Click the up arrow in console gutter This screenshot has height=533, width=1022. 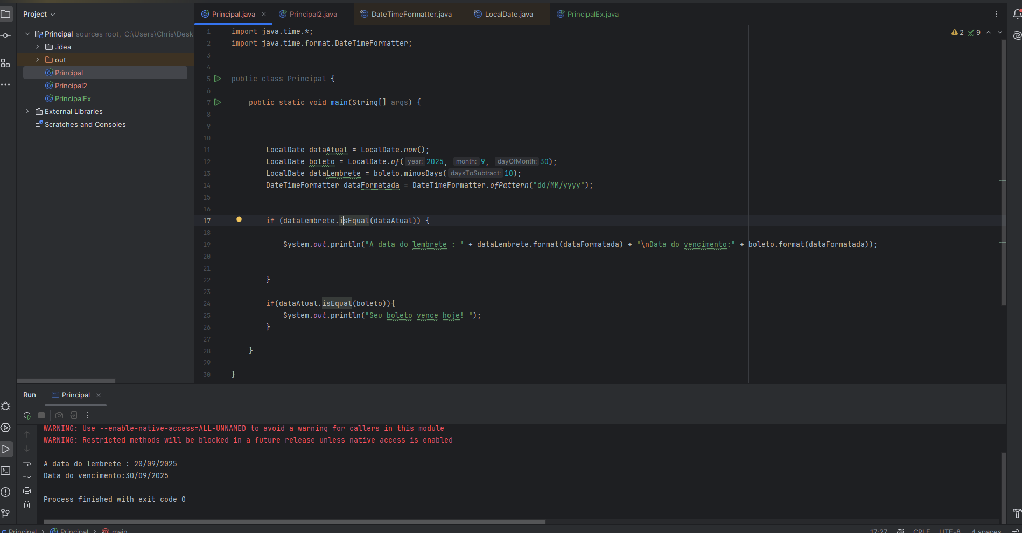pyautogui.click(x=27, y=435)
